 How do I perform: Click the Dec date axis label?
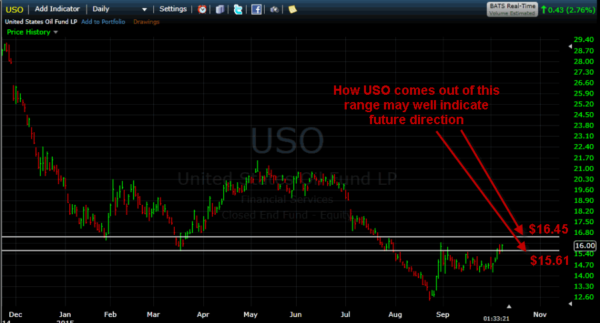coord(16,314)
